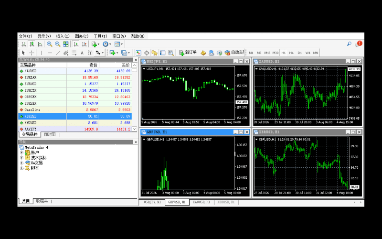Open the 图表 menu

click(x=81, y=36)
